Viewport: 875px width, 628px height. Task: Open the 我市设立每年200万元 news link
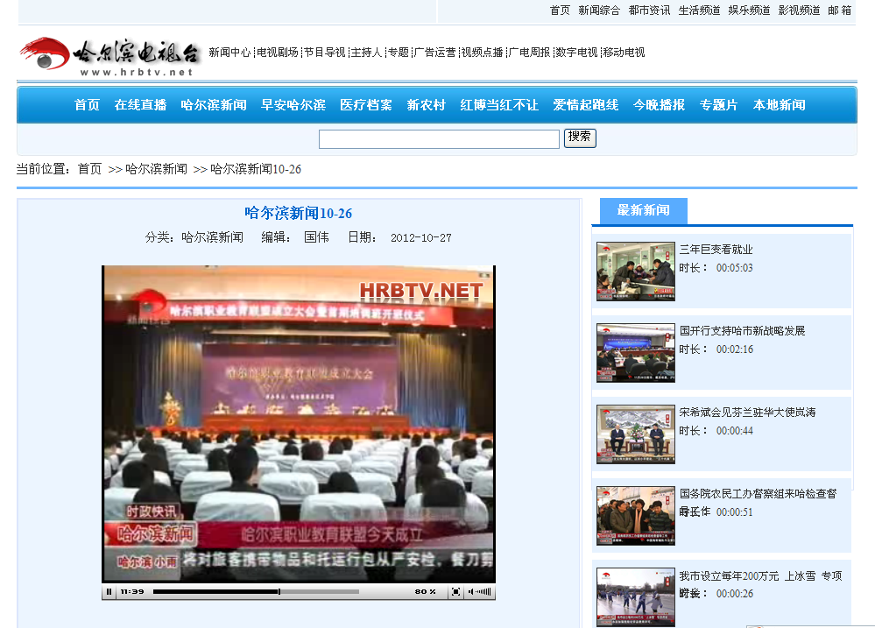(760, 576)
